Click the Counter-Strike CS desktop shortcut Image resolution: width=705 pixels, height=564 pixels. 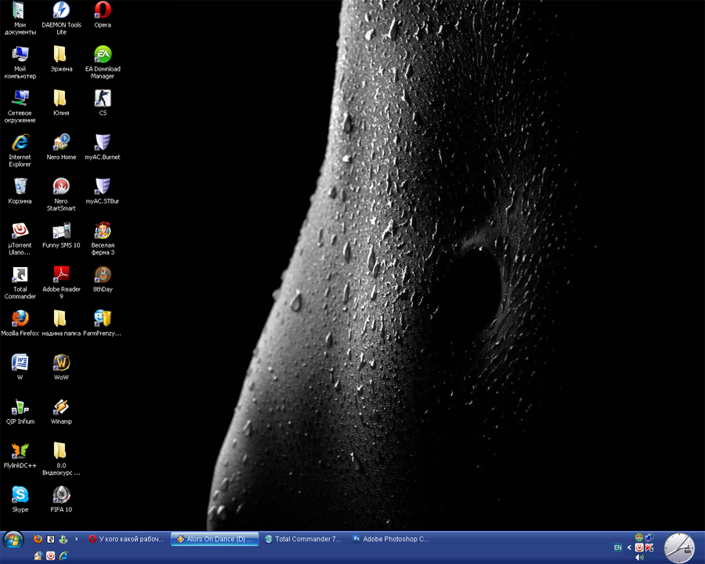(103, 99)
